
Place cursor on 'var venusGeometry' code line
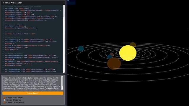pyautogui.click(x=30, y=69)
